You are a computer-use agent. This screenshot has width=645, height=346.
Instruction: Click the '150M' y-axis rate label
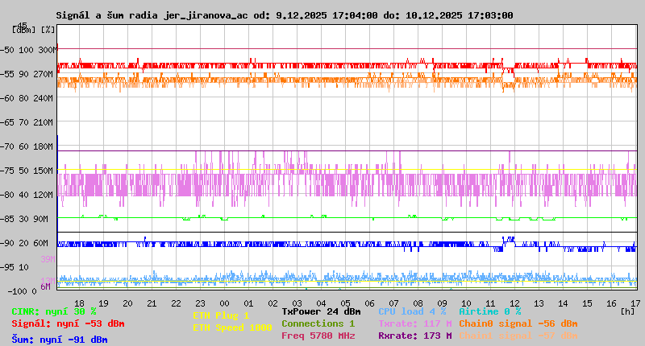click(43, 171)
